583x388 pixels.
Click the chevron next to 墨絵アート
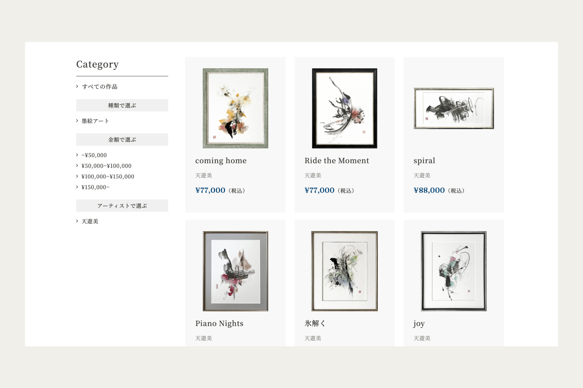[77, 121]
